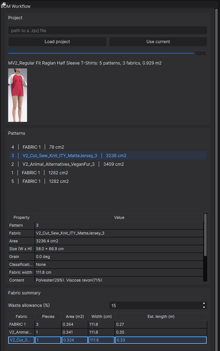Click the 0.324 area cell
The image size is (220, 351).
[75, 340]
